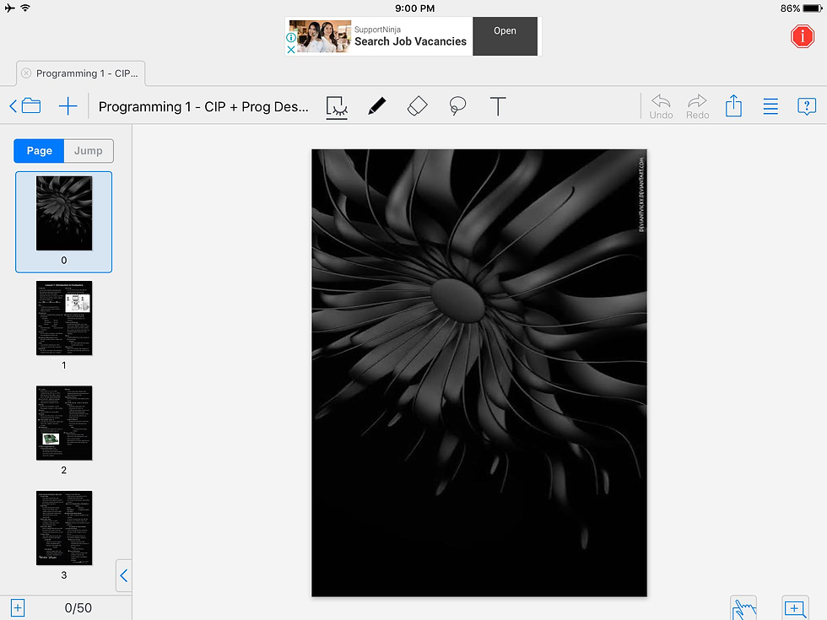827x620 pixels.
Task: Tap the red info octagon icon
Action: point(803,36)
